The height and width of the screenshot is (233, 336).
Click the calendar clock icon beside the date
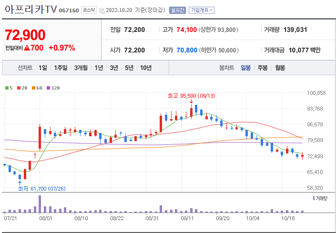pos(102,10)
